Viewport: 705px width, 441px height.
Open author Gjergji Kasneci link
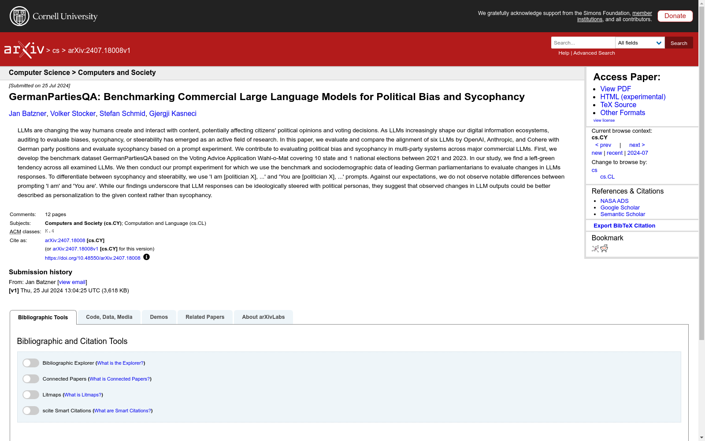point(173,113)
